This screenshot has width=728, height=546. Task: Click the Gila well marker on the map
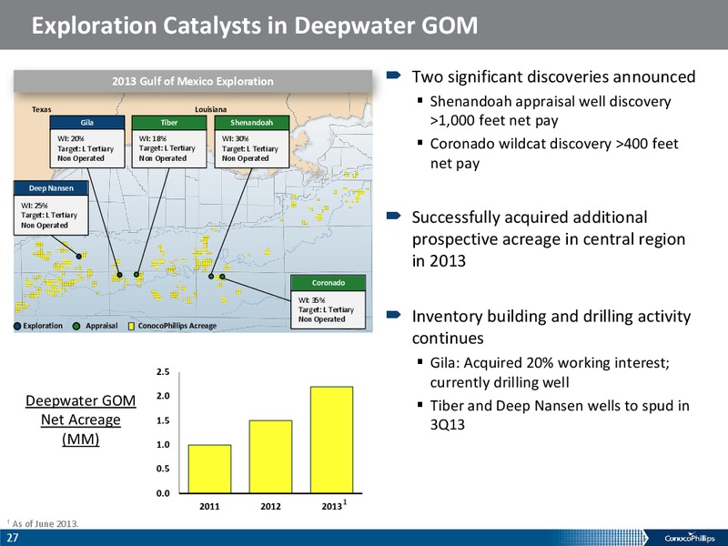point(120,275)
